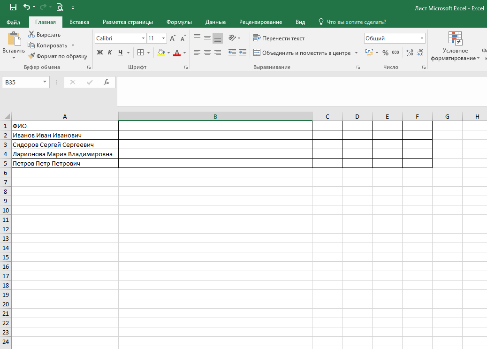Viewport: 487px width, 349px height.
Task: Align text to bottom of cell
Action: tap(218, 38)
